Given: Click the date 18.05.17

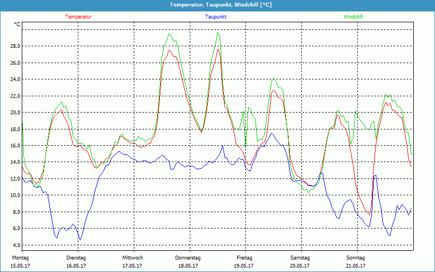Looking at the screenshot, I should point(188,266).
